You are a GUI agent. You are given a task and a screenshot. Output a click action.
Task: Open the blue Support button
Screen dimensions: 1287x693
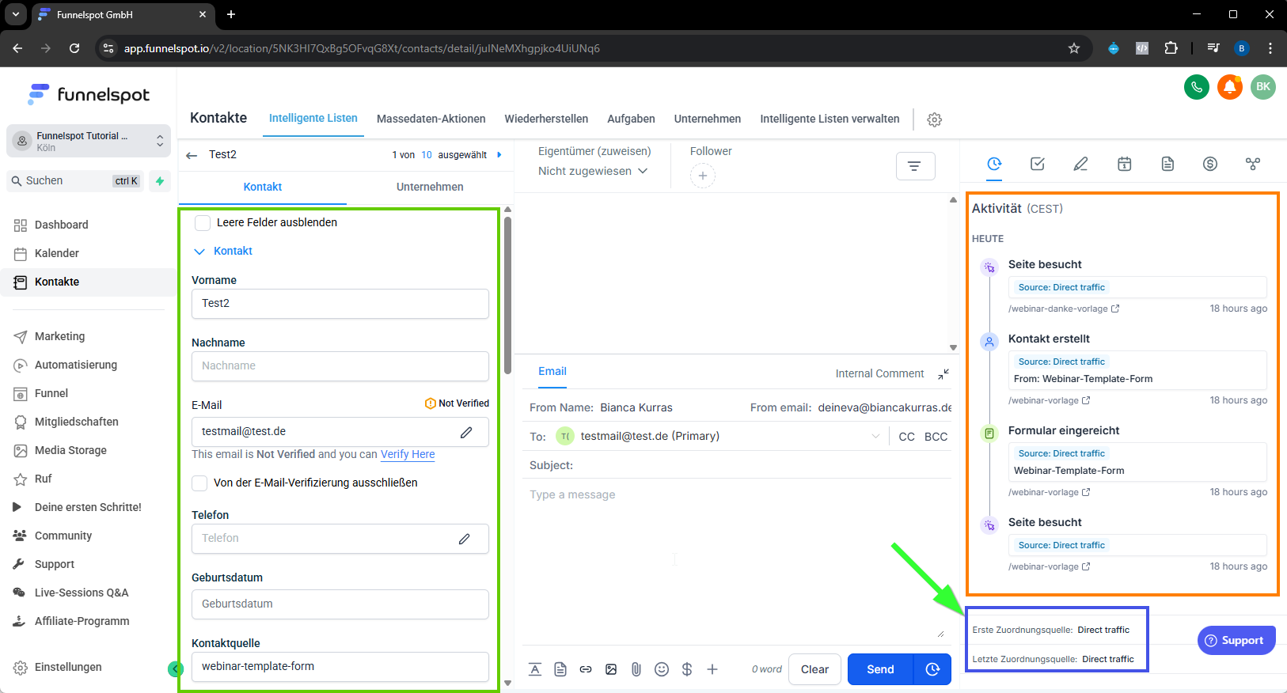1236,641
